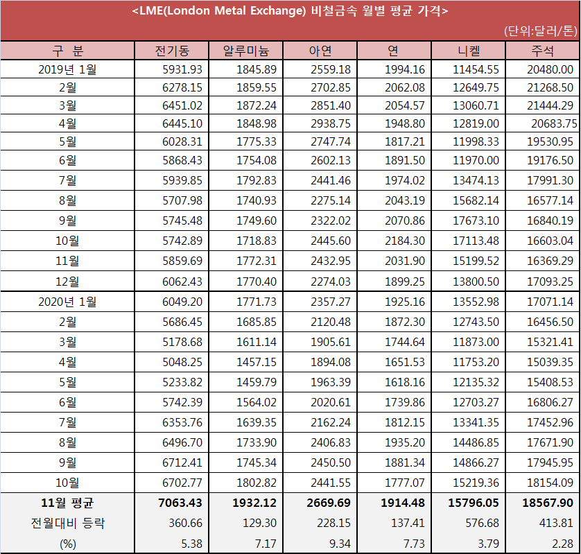The image size is (581, 554).
Task: Click the unit label (단위:달러/톤)
Action: [x=540, y=31]
